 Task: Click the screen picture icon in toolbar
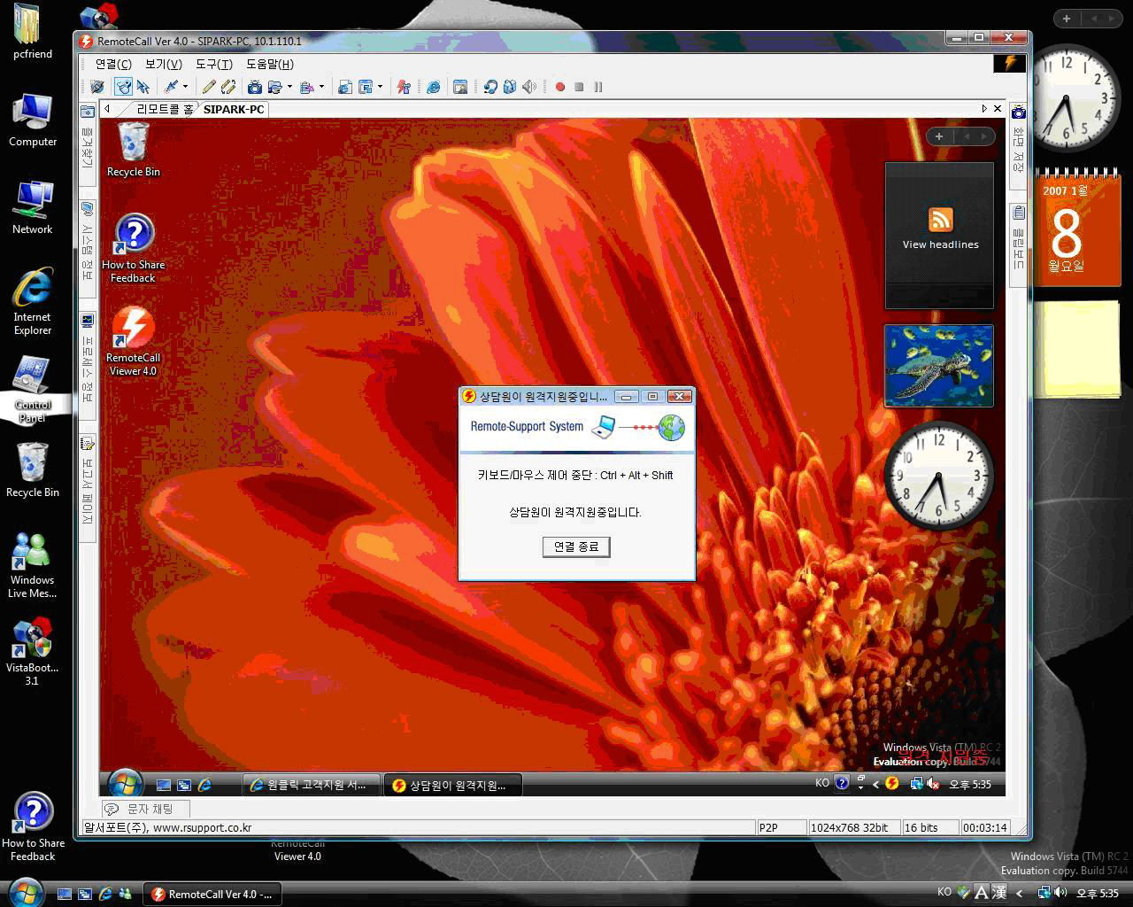[x=460, y=87]
